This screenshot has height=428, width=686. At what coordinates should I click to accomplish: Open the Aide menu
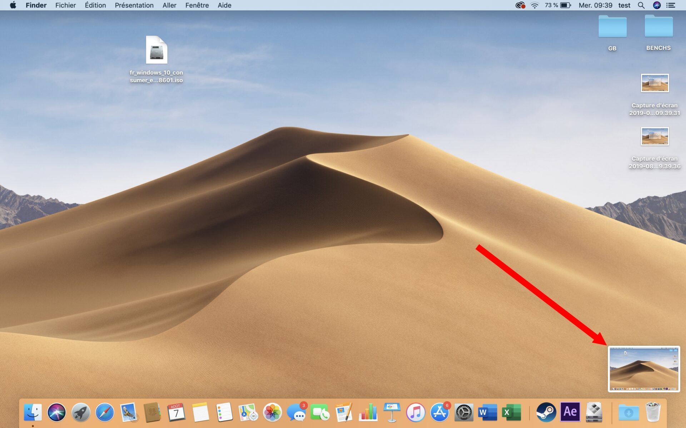coord(224,5)
